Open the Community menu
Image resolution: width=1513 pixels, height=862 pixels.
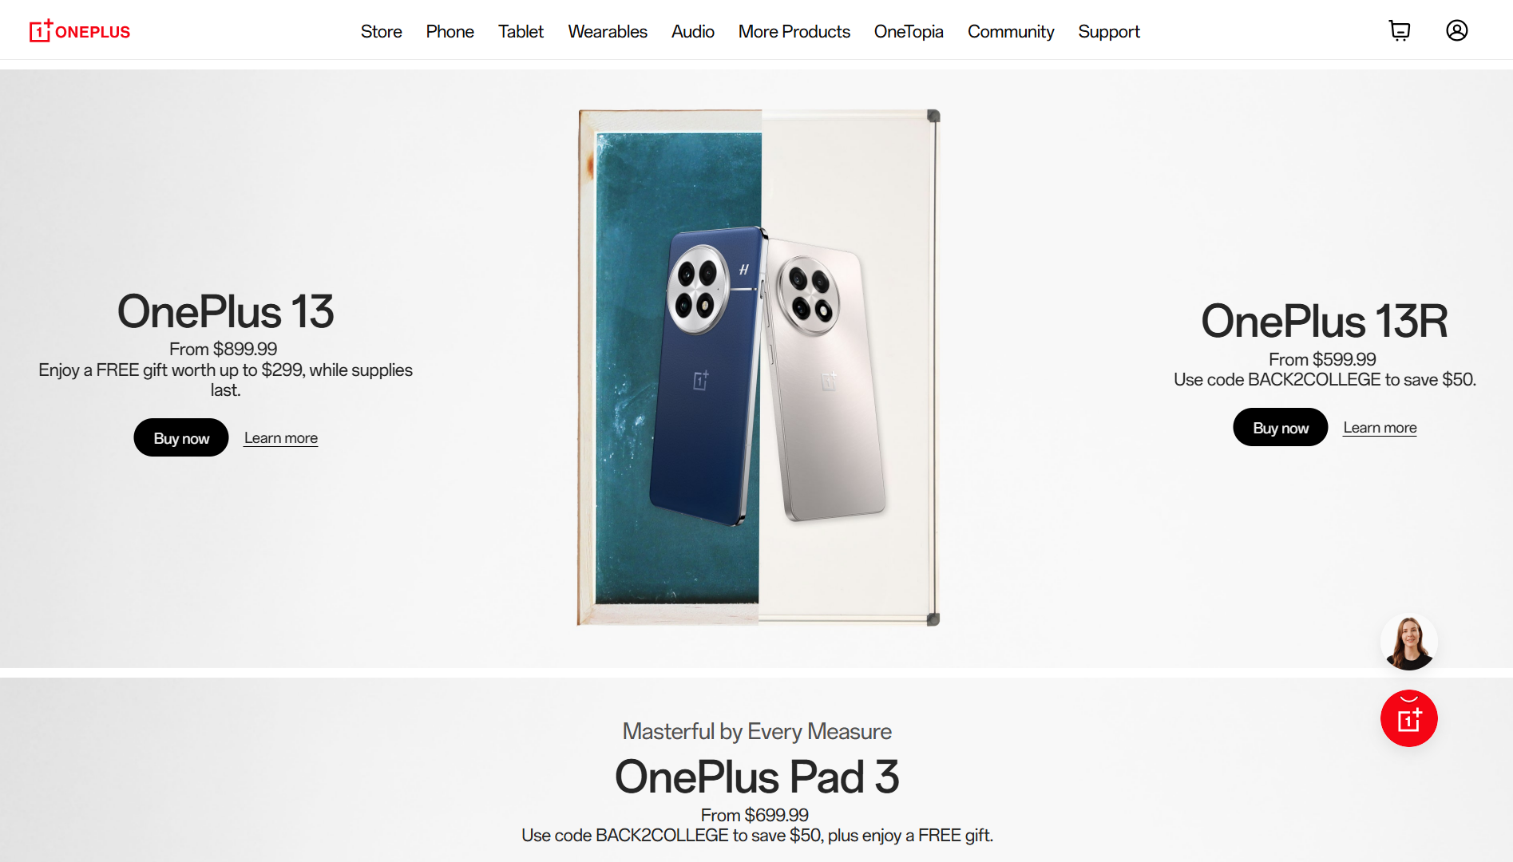(1011, 31)
